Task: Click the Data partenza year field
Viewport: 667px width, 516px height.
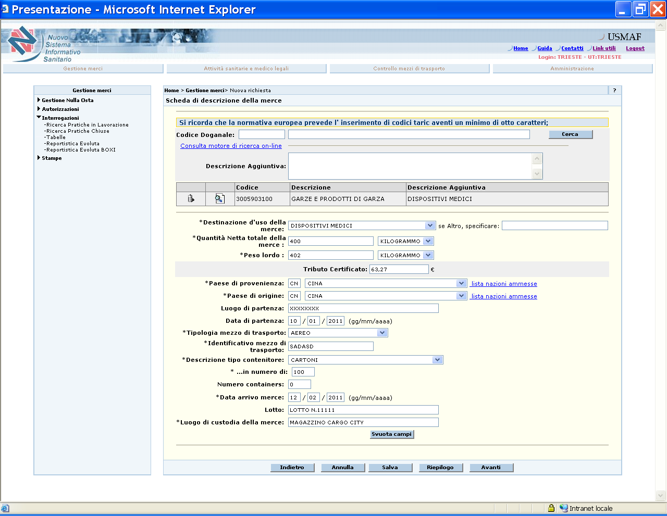Action: pyautogui.click(x=336, y=321)
